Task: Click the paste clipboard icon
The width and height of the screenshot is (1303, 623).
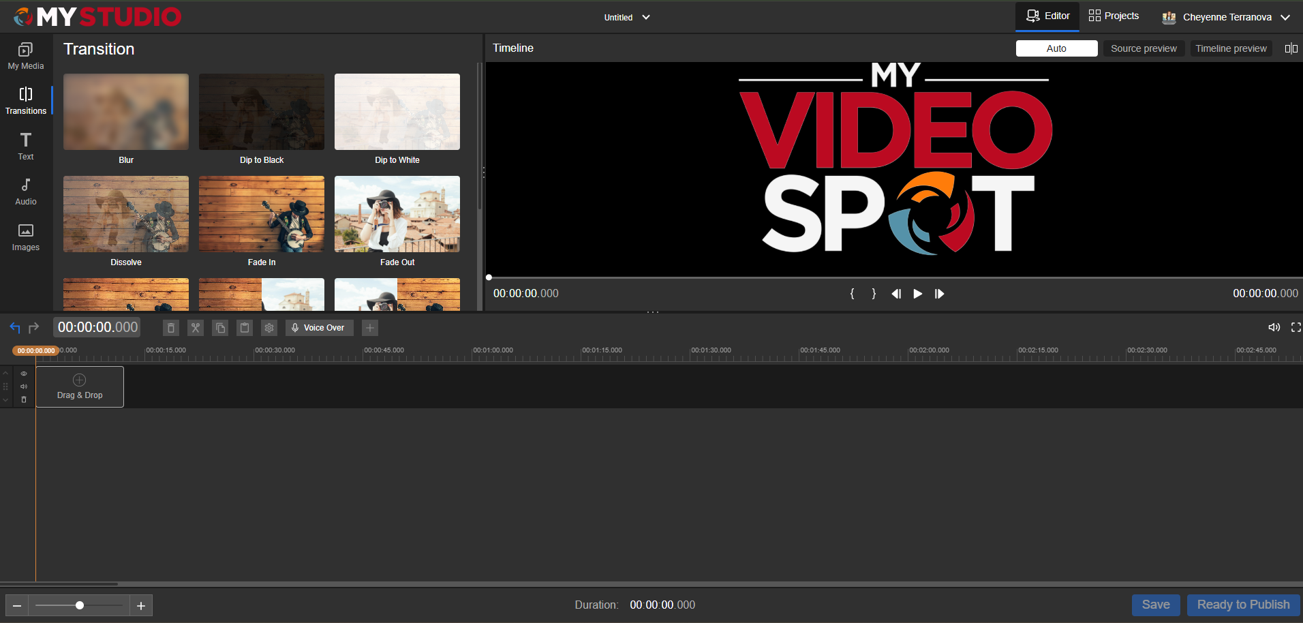Action: (x=245, y=328)
